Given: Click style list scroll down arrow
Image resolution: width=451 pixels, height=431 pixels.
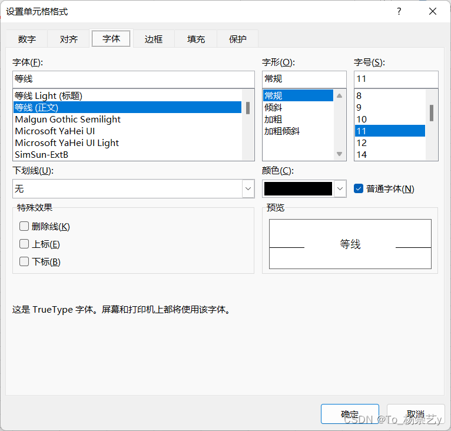Looking at the screenshot, I should pyautogui.click(x=339, y=154).
